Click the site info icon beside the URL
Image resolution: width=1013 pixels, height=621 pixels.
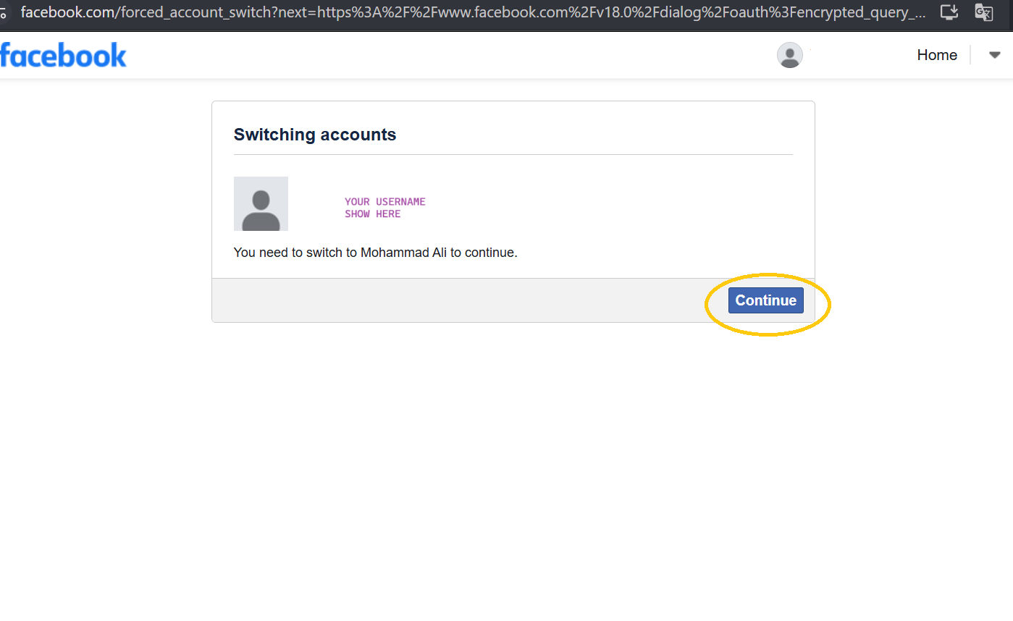tap(4, 13)
